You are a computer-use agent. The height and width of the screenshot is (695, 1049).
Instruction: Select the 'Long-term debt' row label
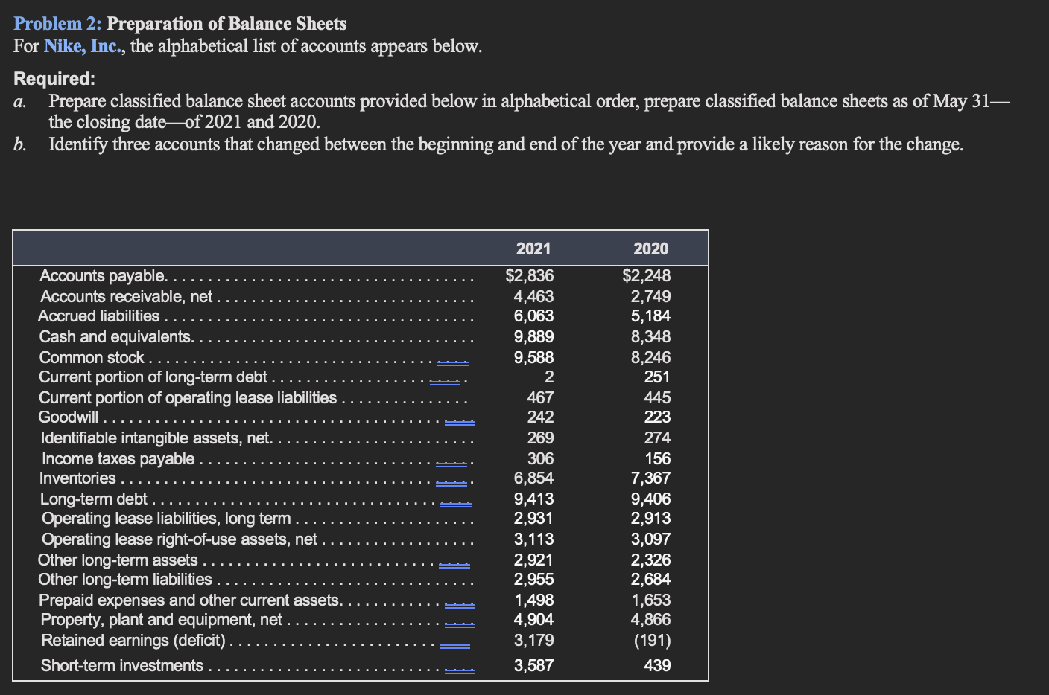(94, 499)
